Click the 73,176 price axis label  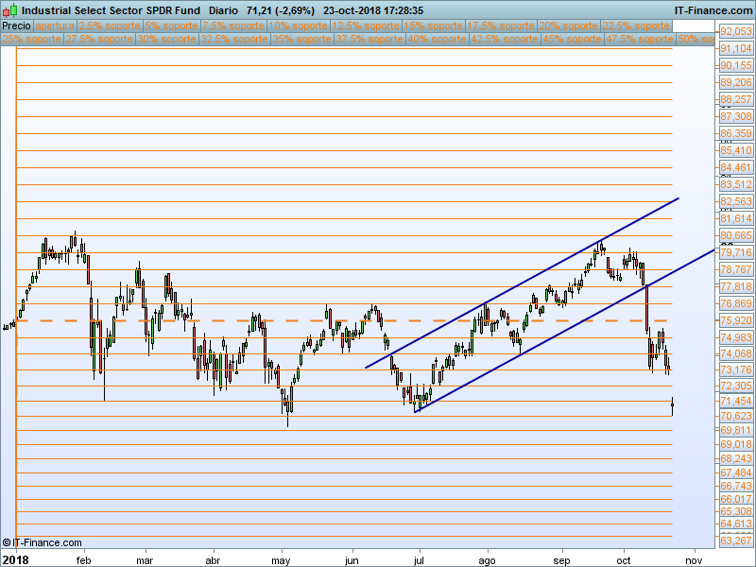tap(736, 369)
